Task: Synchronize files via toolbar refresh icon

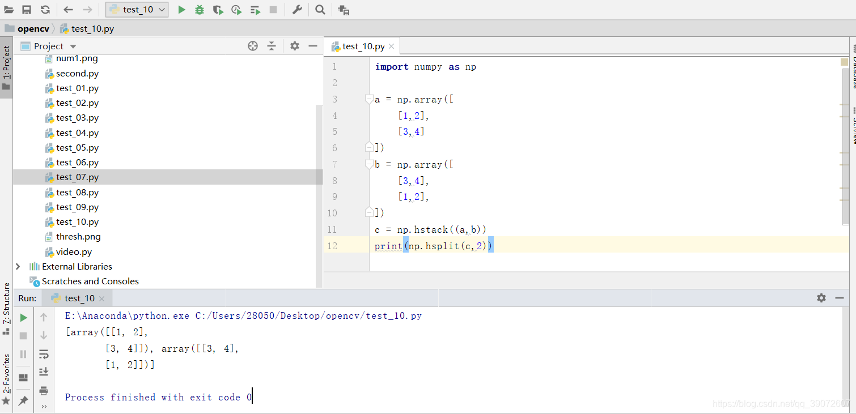Action: tap(45, 10)
